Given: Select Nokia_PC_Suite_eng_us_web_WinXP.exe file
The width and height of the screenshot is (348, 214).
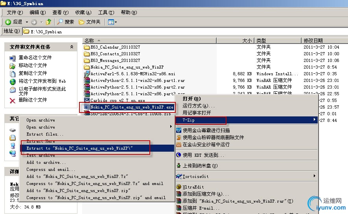Looking at the screenshot, I should pyautogui.click(x=132, y=107).
